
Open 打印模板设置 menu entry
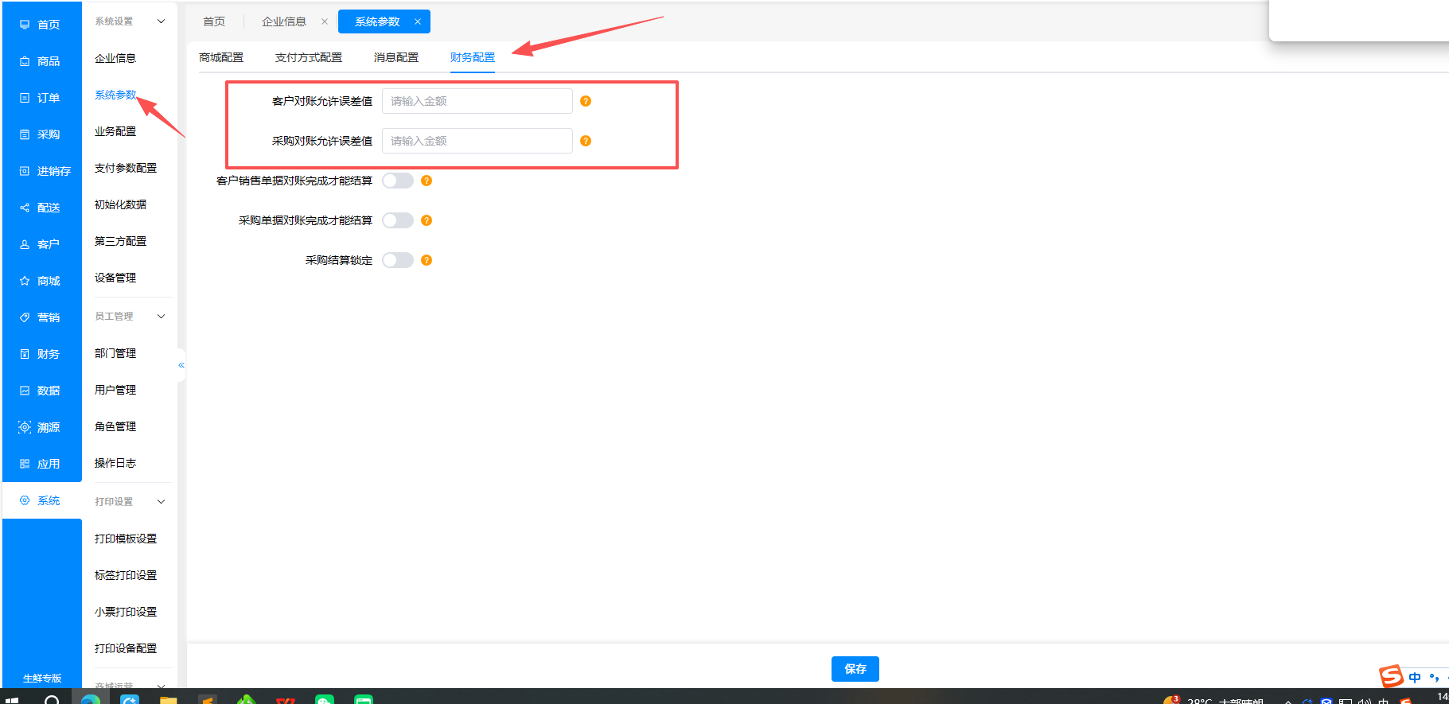tap(126, 539)
